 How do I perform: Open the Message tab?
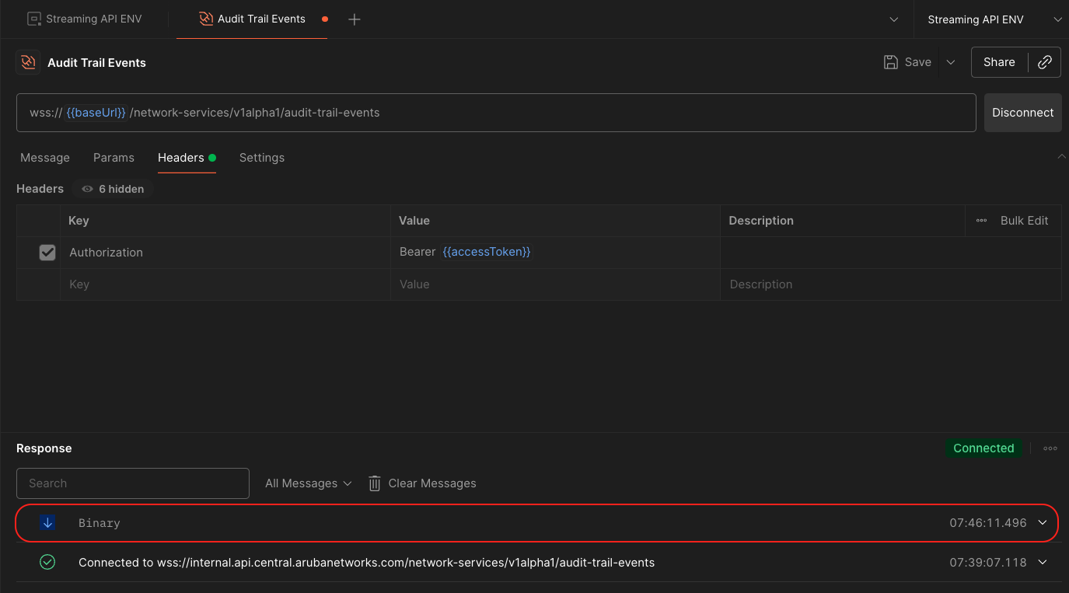tap(45, 158)
